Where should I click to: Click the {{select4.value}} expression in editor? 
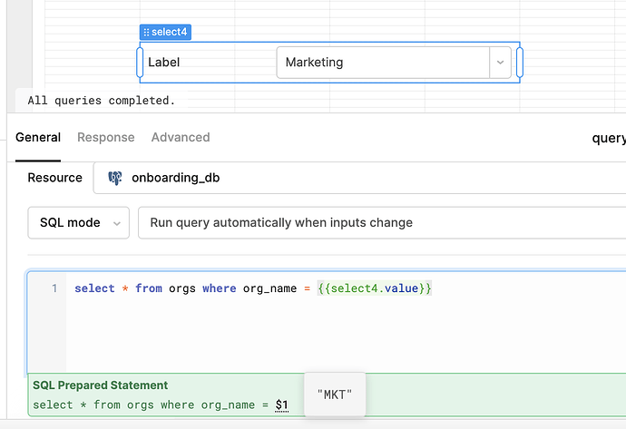point(375,288)
